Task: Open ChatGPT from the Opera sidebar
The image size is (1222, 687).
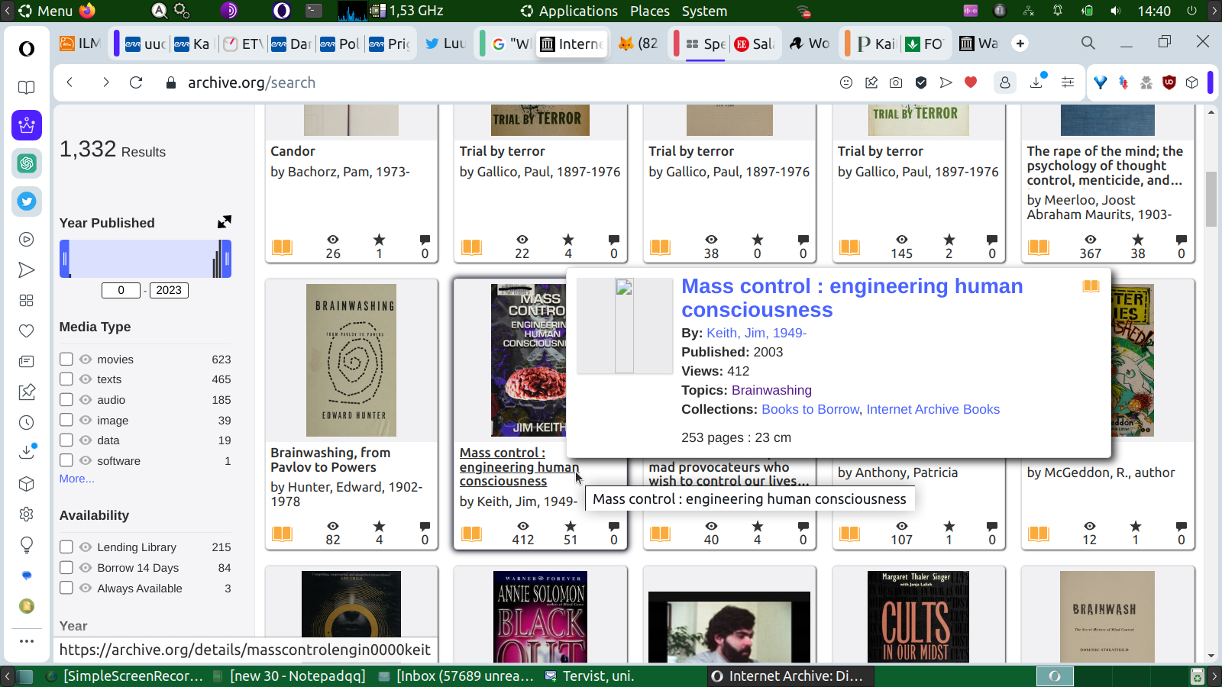Action: (27, 163)
